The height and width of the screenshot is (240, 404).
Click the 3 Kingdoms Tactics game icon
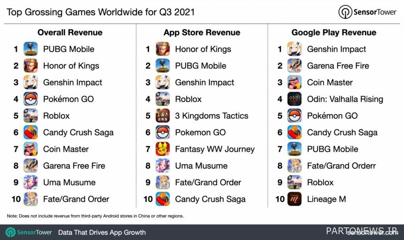point(163,116)
